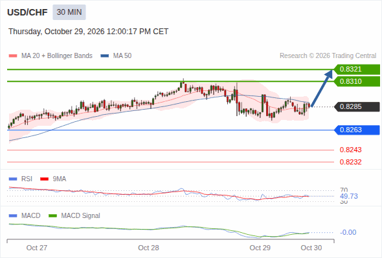
Task: Click the RSI legend label
Action: click(27, 179)
